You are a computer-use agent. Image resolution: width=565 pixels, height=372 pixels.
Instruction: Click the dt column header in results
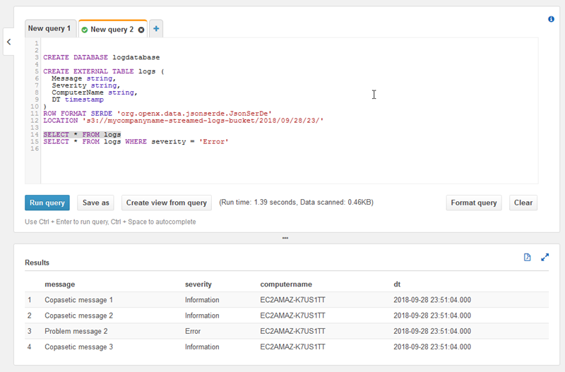[x=397, y=284]
